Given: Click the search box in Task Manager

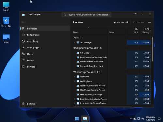Looking at the screenshot, I should point(86,15).
